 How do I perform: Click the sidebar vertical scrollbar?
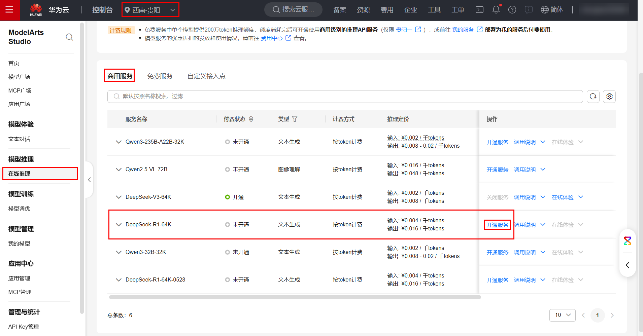82,168
